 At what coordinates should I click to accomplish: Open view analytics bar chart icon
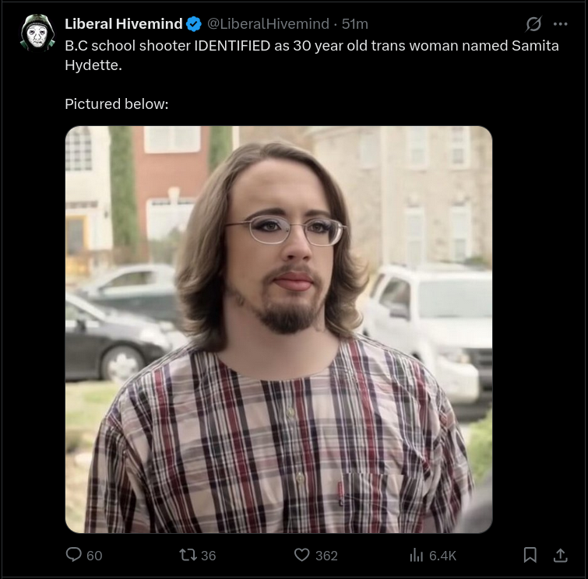point(416,555)
